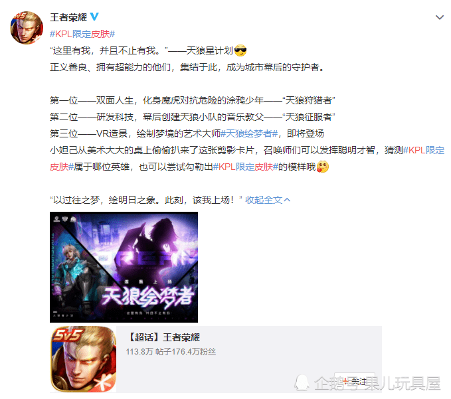This screenshot has height=399, width=451.
Task: Expand the post options chevron at the top right
Action: tap(440, 17)
